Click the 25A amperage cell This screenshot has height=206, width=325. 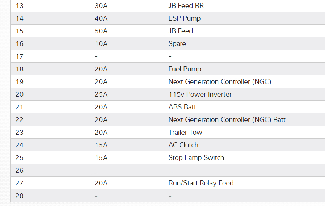(x=101, y=94)
